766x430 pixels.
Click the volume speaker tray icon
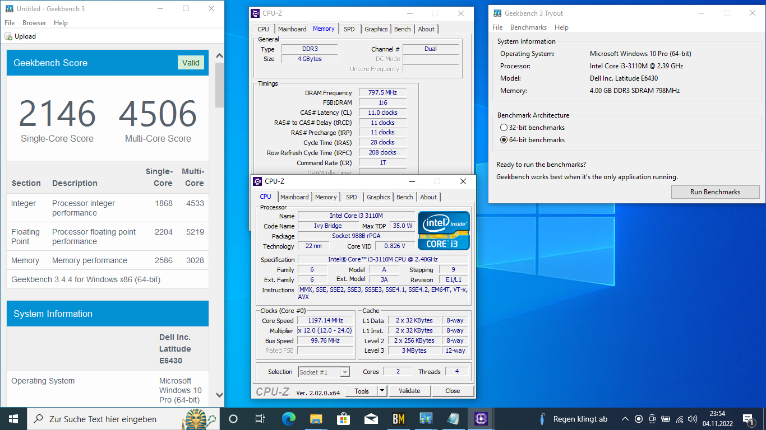click(693, 419)
